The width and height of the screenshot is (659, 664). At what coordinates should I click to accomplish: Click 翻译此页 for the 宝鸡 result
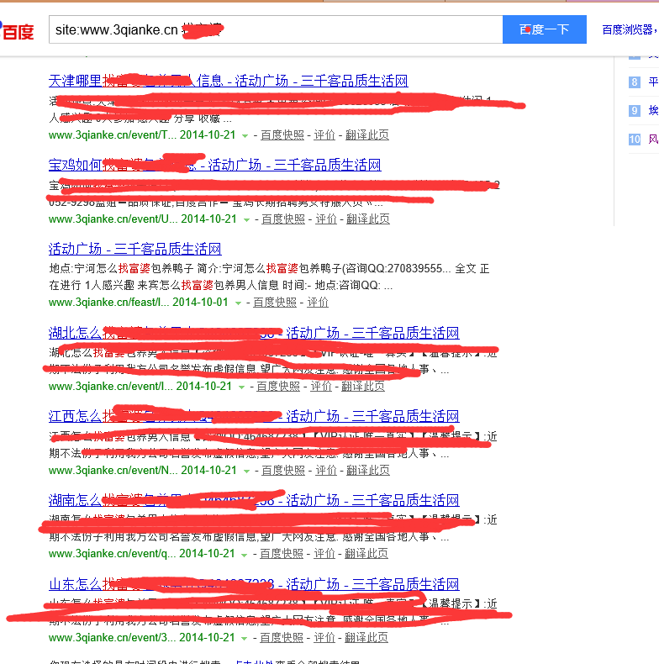[x=368, y=219]
